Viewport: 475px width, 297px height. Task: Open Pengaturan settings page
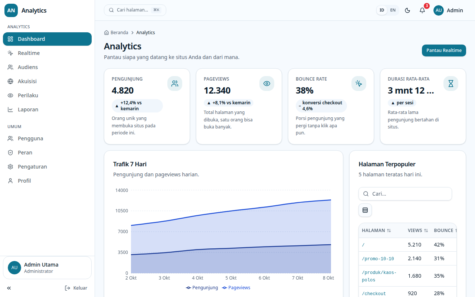pos(47,167)
